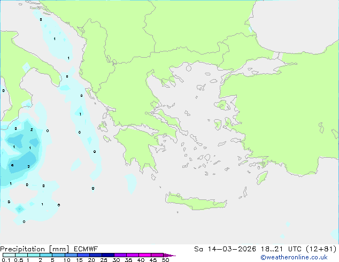
Task: Select the 25–30 mm legend color swatch
Action: point(108,255)
